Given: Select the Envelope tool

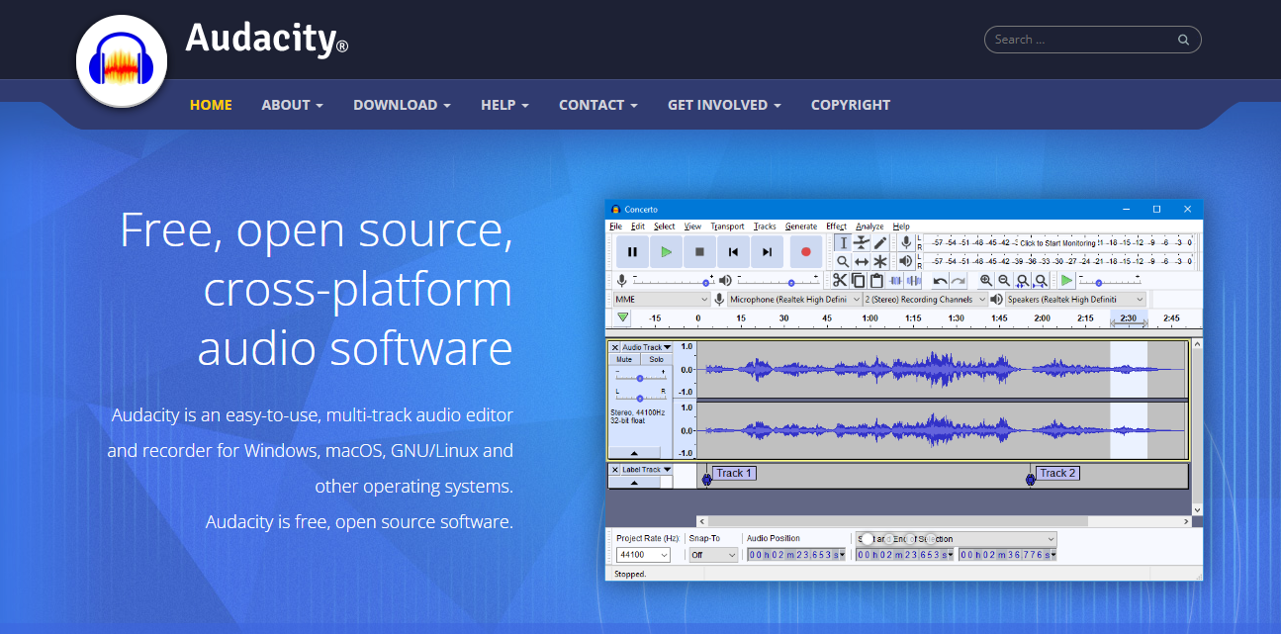Looking at the screenshot, I should point(862,242).
